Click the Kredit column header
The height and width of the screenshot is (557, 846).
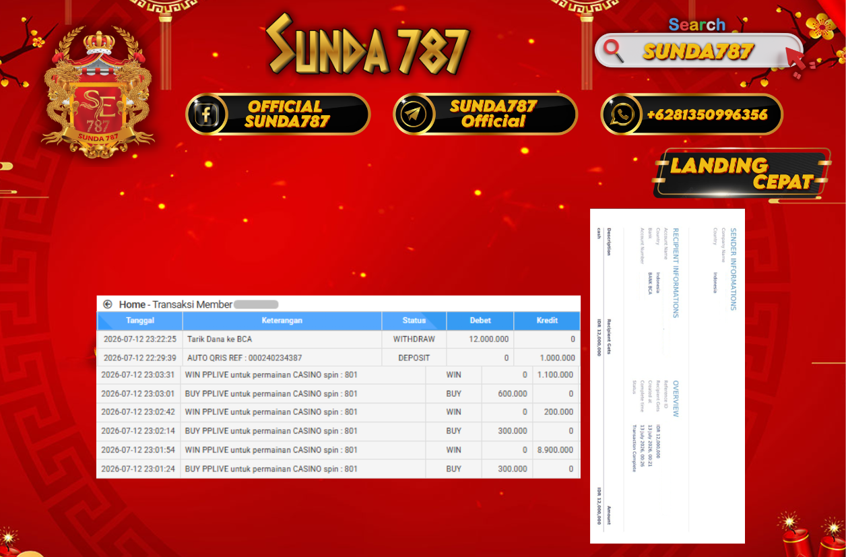point(547,321)
